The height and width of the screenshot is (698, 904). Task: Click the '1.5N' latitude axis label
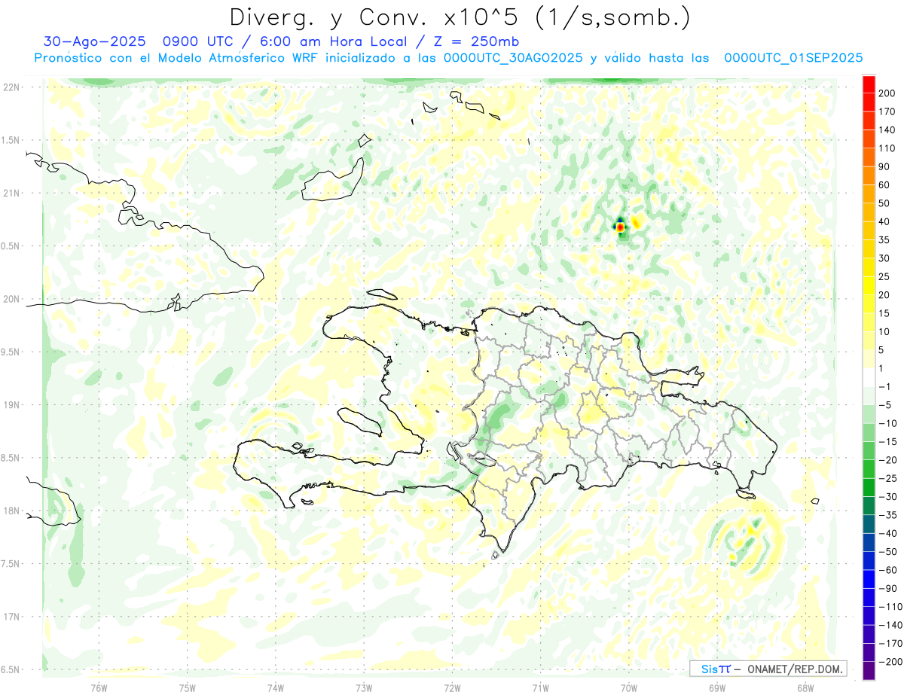pos(11,140)
